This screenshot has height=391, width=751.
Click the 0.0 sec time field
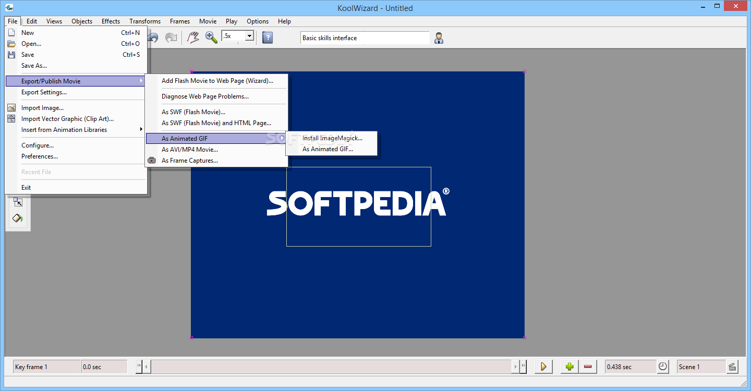click(104, 366)
